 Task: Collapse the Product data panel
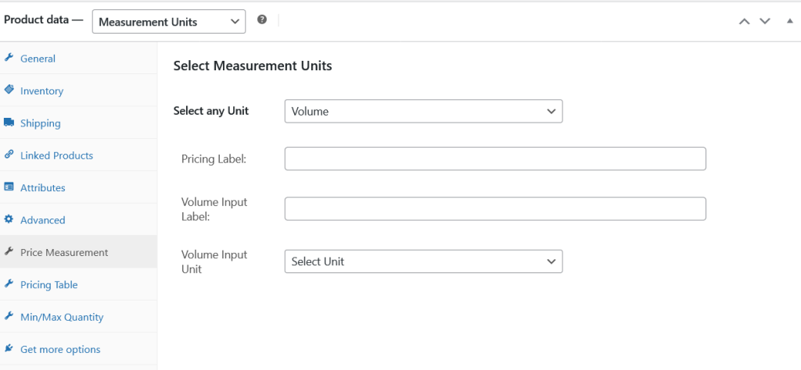click(x=788, y=21)
